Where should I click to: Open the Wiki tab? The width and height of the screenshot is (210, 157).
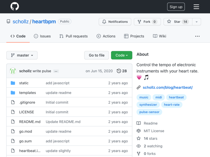(159, 36)
